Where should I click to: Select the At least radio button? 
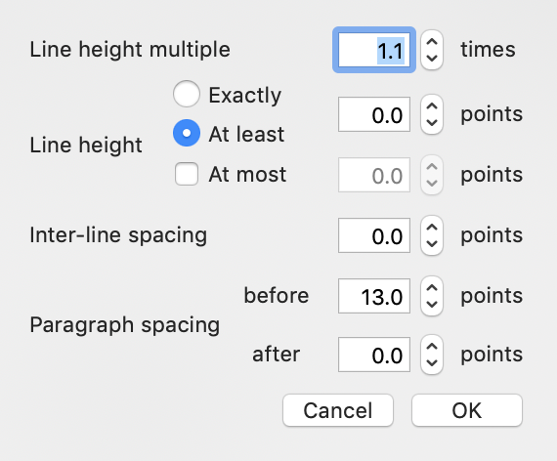point(187,133)
